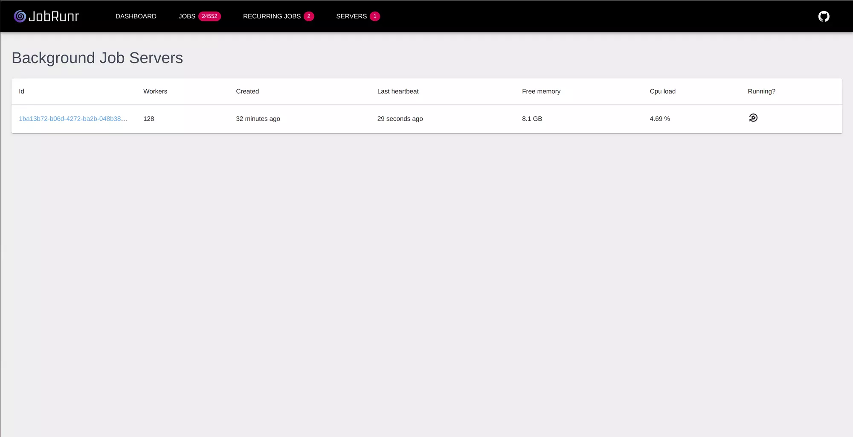Open the GitHub repository icon
853x437 pixels.
tap(824, 16)
